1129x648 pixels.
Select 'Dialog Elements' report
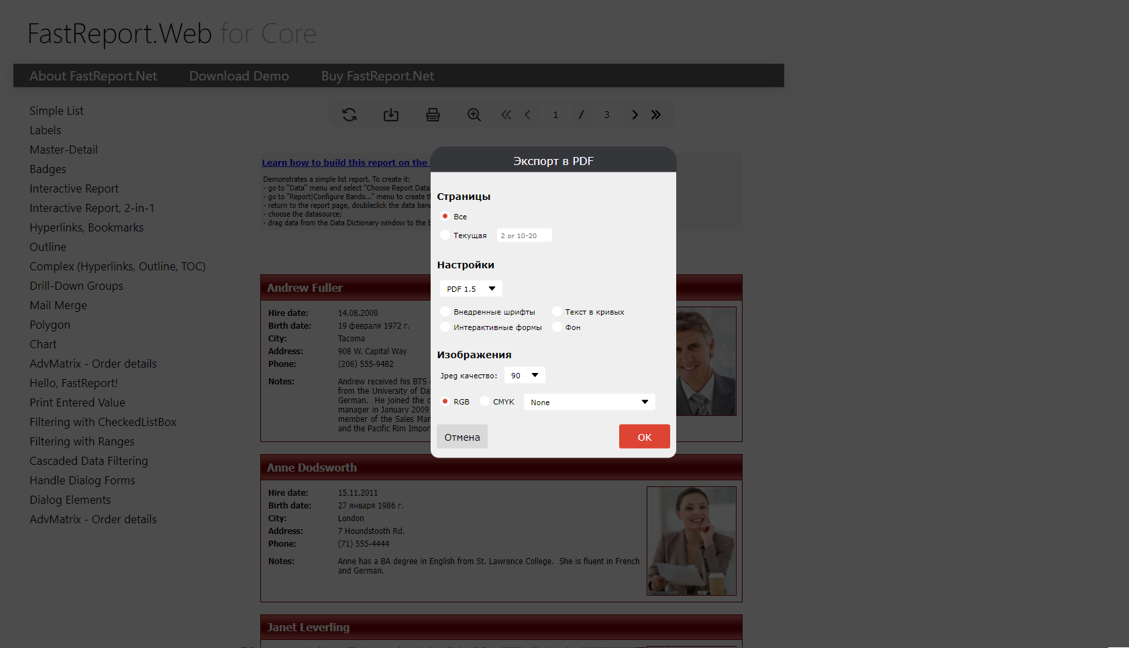pyautogui.click(x=70, y=500)
